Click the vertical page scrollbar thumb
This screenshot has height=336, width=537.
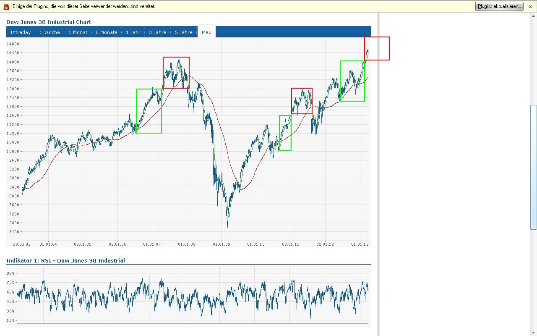[x=534, y=167]
